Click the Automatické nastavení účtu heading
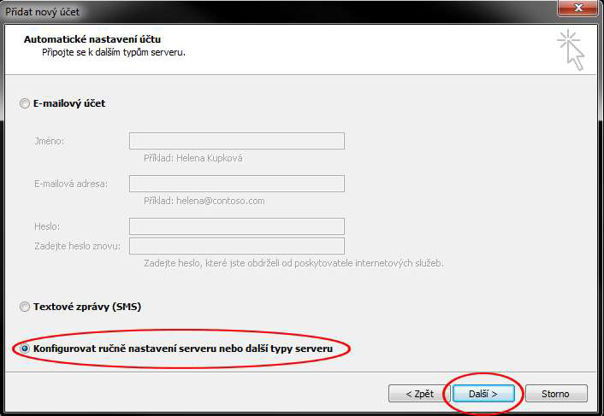 tap(92, 39)
